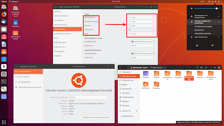Open the Музыка folder in Files
This screenshot has width=224, height=126.
click(200, 75)
